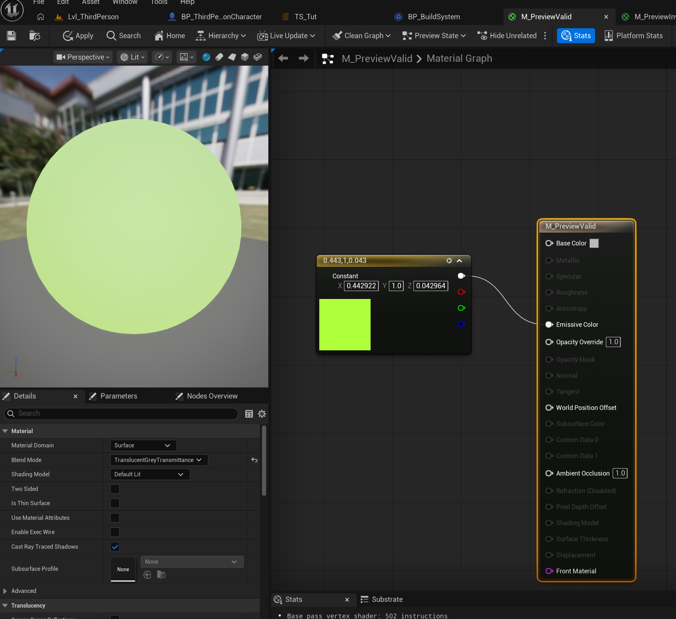Select the cube preview mesh icon
The image size is (676, 619).
pos(244,57)
